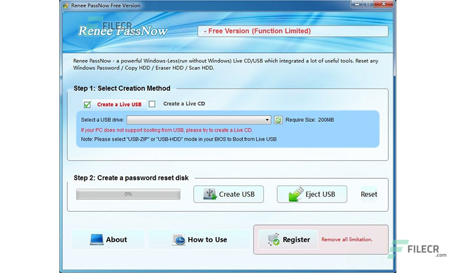Open the Select a USB drive dropdown
Viewport: 472px width, 273px height.
point(199,120)
